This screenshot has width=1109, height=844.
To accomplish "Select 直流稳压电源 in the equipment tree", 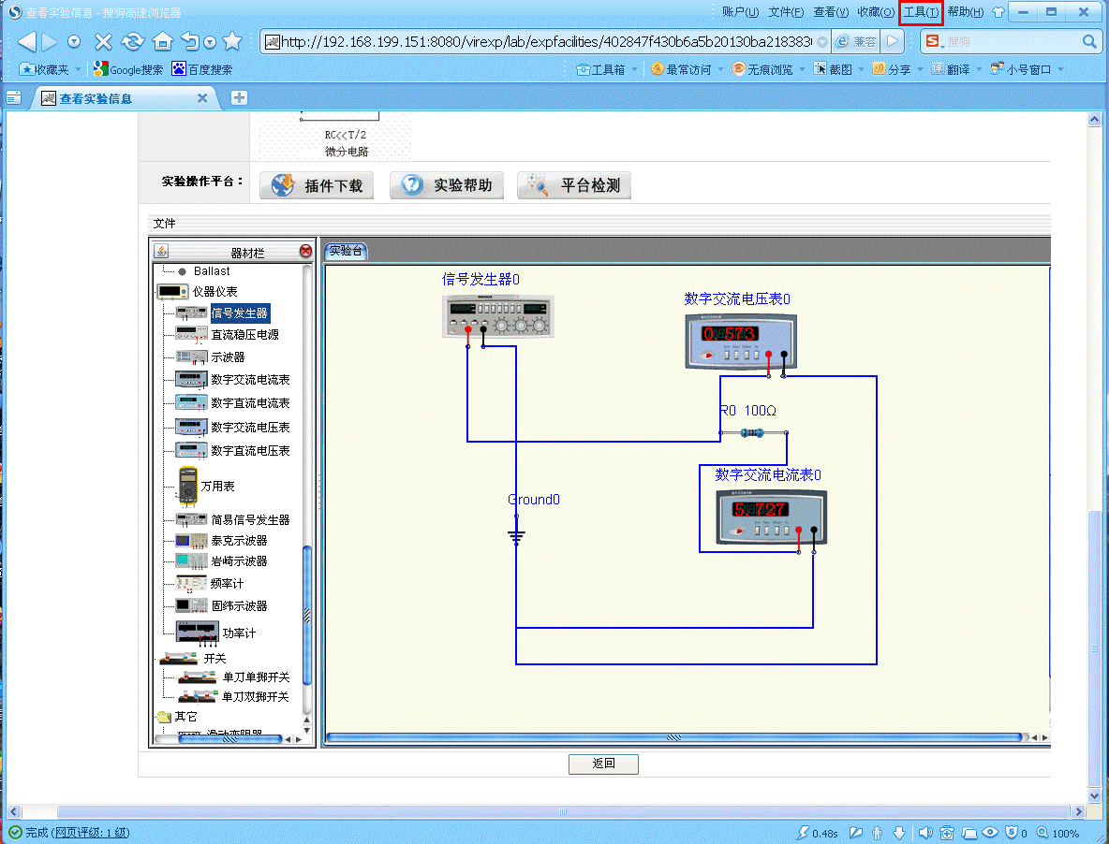I will (x=244, y=335).
